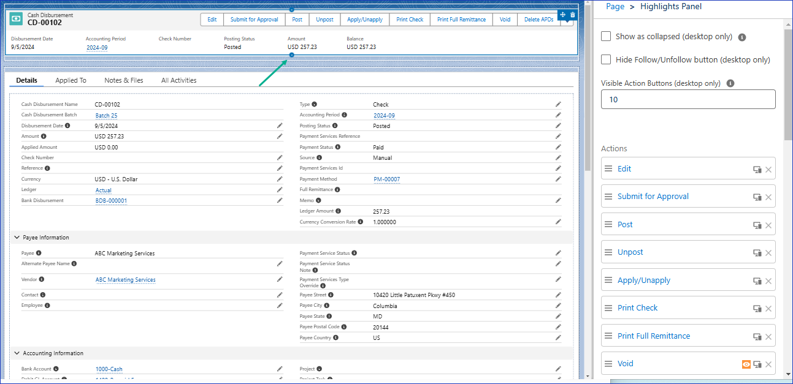
Task: Click the pencil icon next to Disbursement Date
Action: pos(280,126)
